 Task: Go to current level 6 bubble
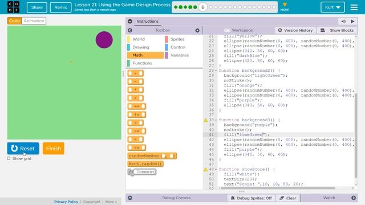(203, 7)
